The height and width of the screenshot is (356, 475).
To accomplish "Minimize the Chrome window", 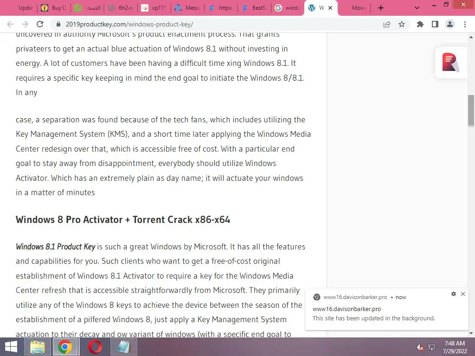I will click(434, 5).
